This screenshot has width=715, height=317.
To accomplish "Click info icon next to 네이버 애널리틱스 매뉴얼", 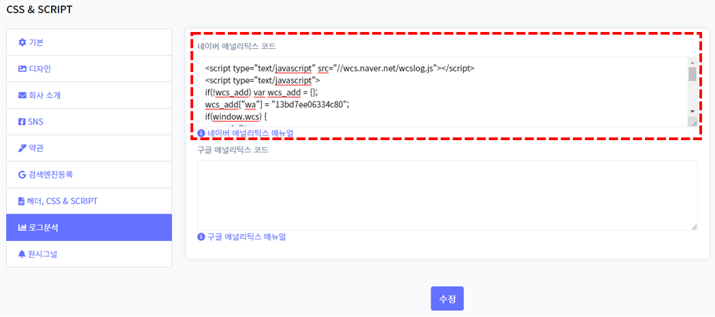I will [x=201, y=133].
